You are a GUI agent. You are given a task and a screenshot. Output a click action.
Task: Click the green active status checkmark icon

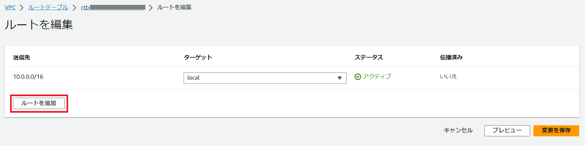tap(358, 77)
